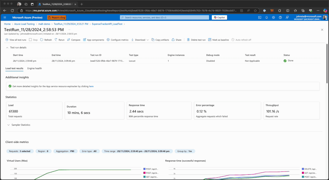
Task: Open the Error type: All filter
Action: coord(89,151)
